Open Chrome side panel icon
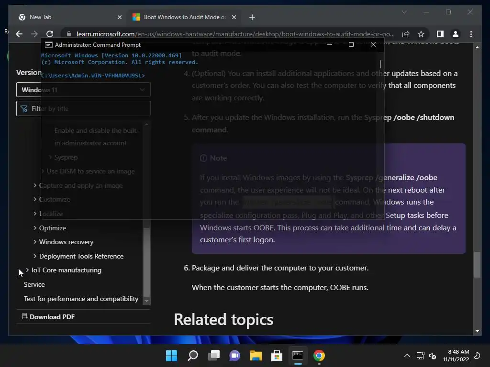The height and width of the screenshot is (367, 490). (x=440, y=34)
